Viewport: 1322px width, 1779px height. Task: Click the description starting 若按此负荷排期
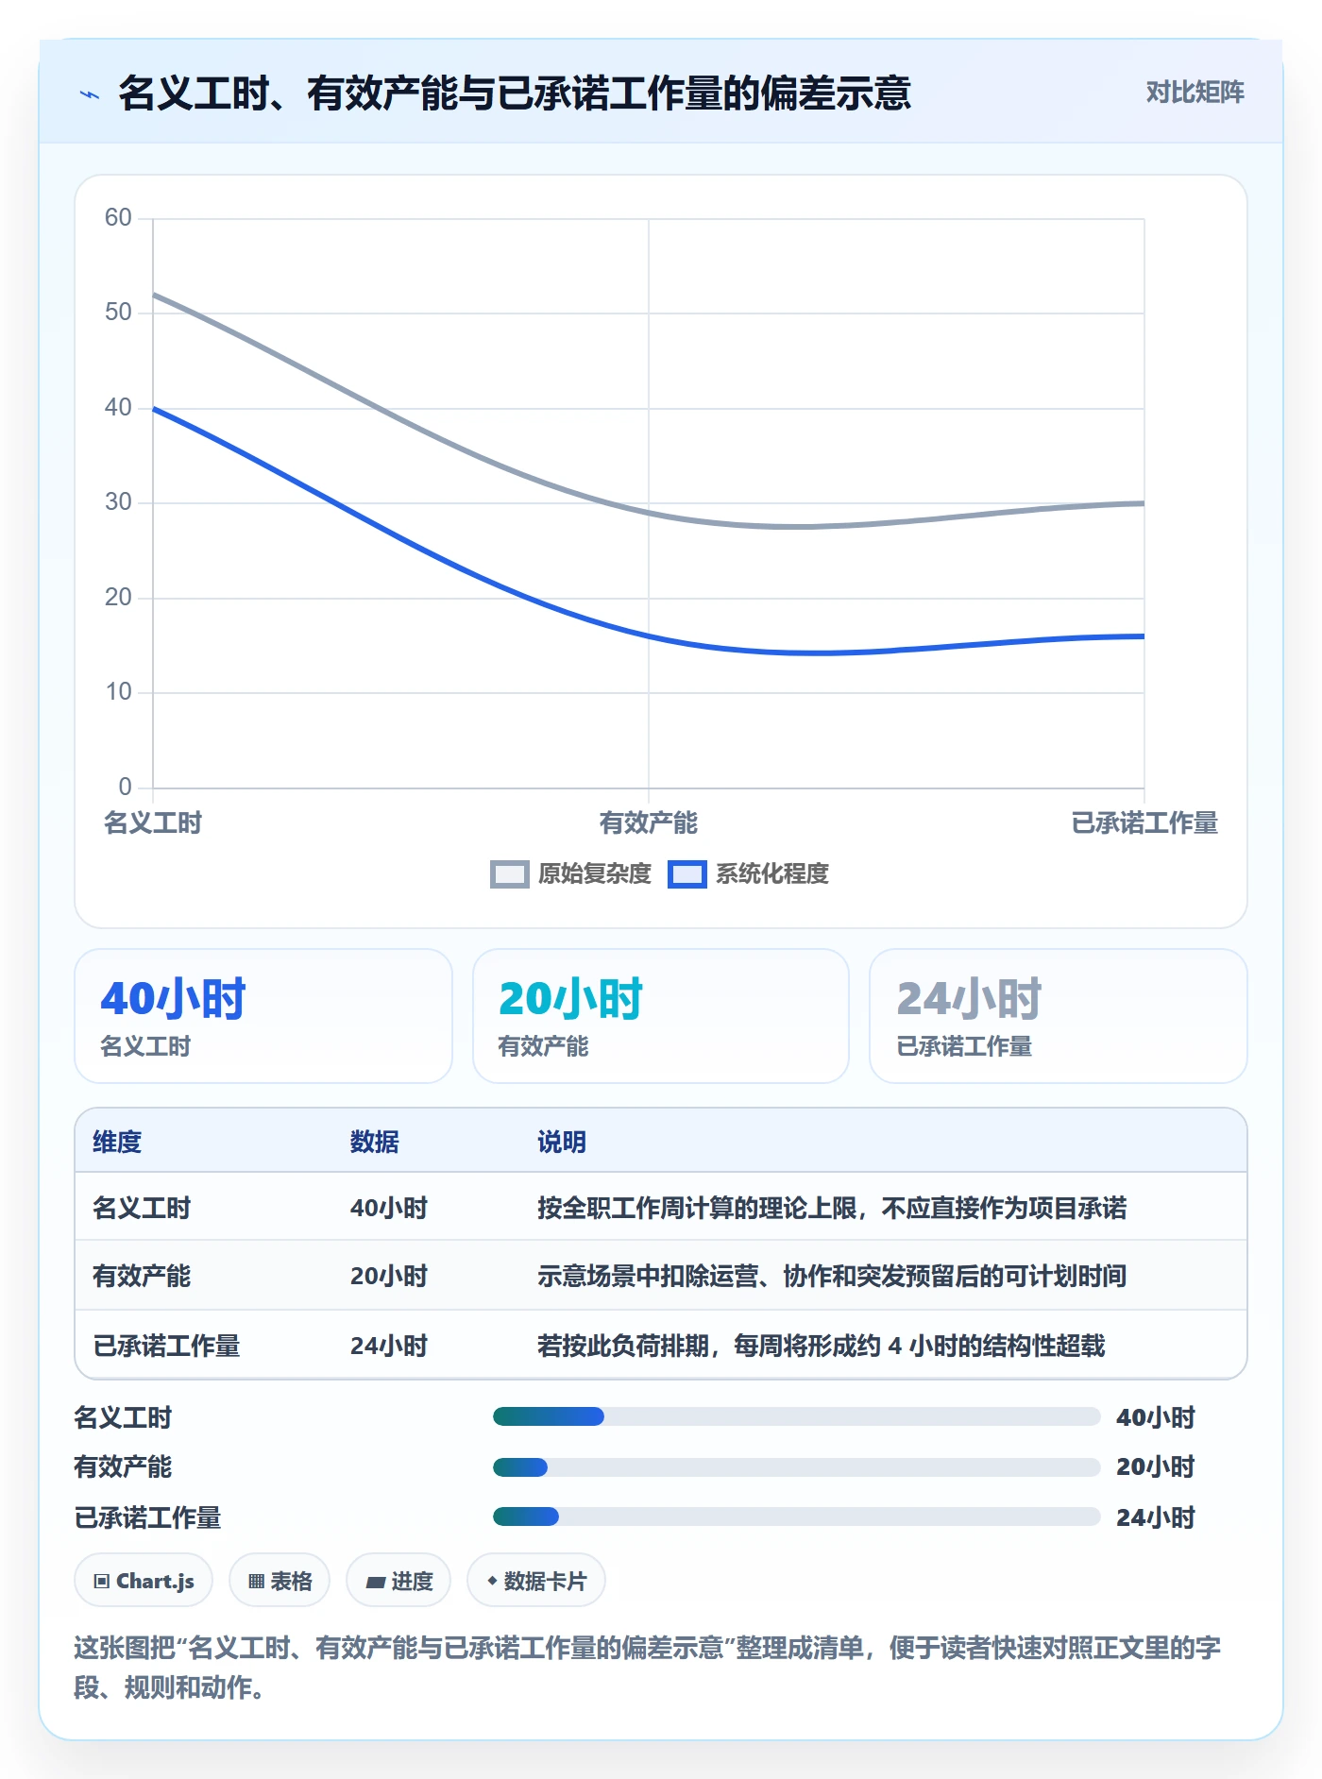pos(821,1346)
